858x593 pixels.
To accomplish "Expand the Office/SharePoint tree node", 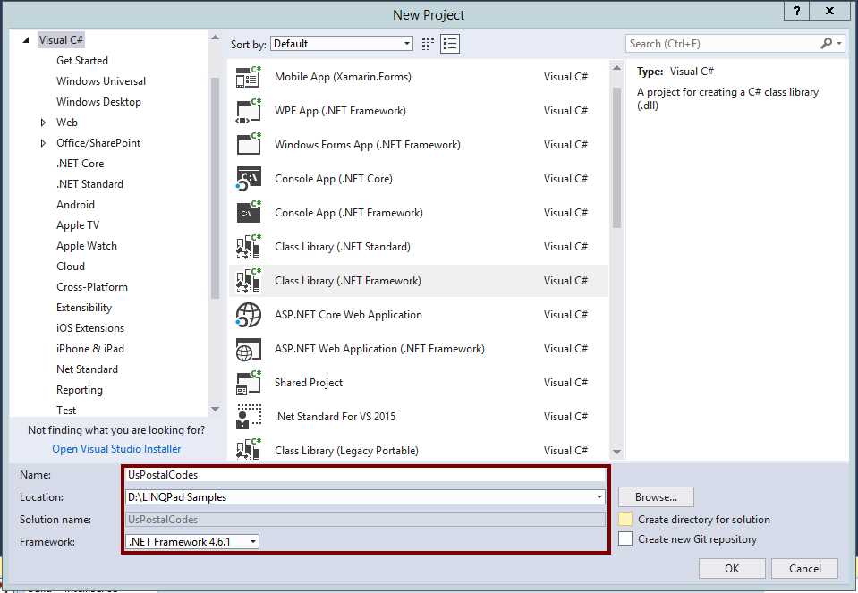I will pos(43,143).
